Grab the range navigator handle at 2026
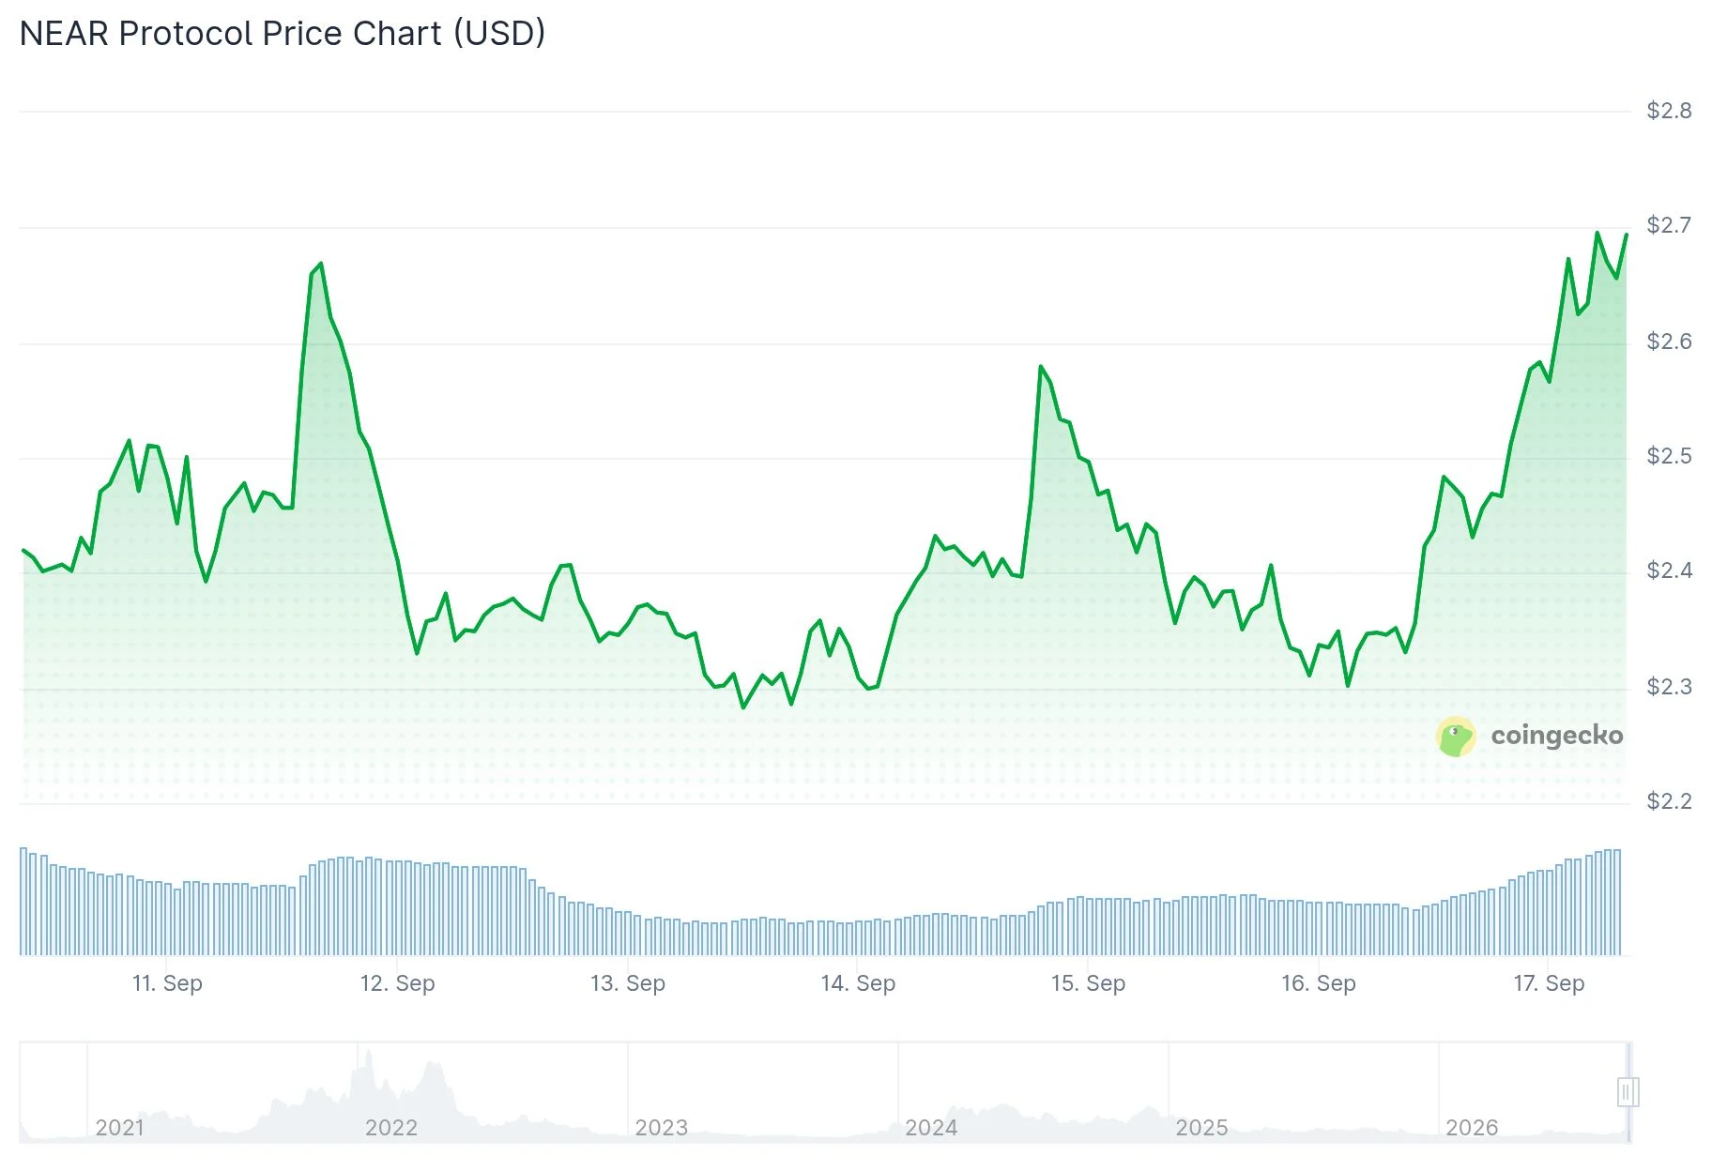Screen dimensions: 1712x1171 pos(1628,1092)
